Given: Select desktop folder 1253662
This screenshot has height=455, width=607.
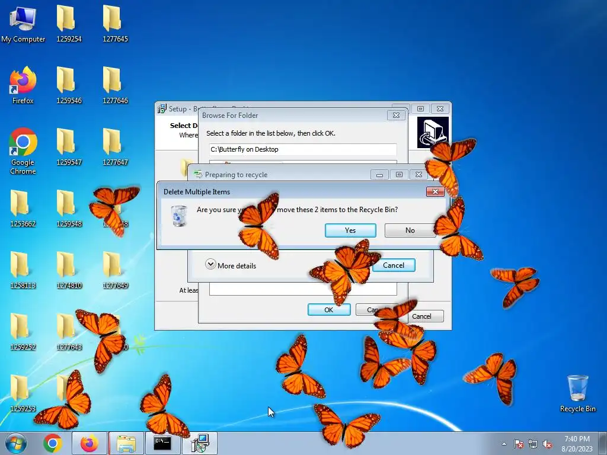Looking at the screenshot, I should [23, 209].
